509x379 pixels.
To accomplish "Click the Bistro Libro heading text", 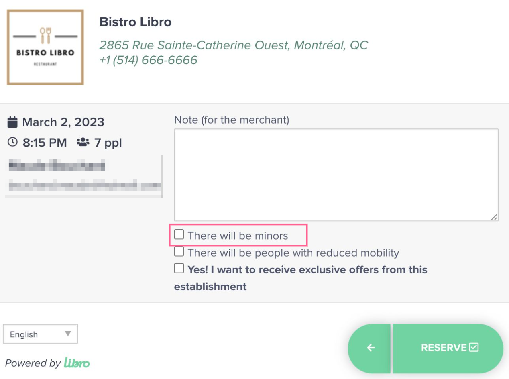I will point(135,22).
